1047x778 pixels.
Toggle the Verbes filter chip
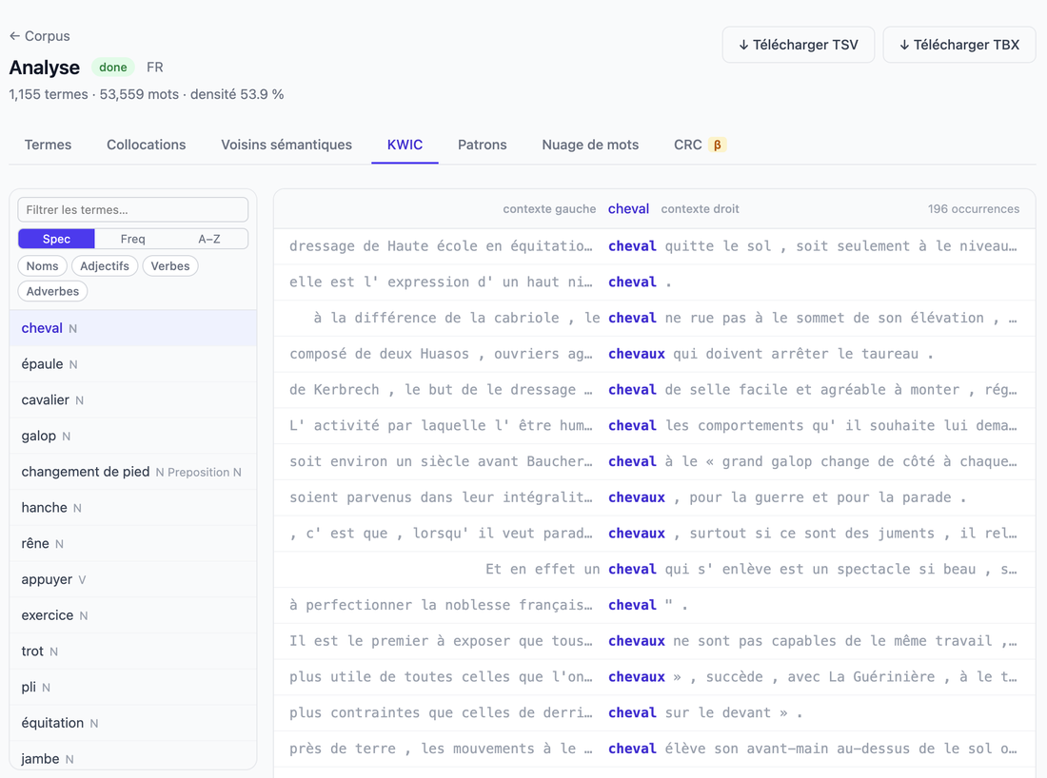coord(170,265)
